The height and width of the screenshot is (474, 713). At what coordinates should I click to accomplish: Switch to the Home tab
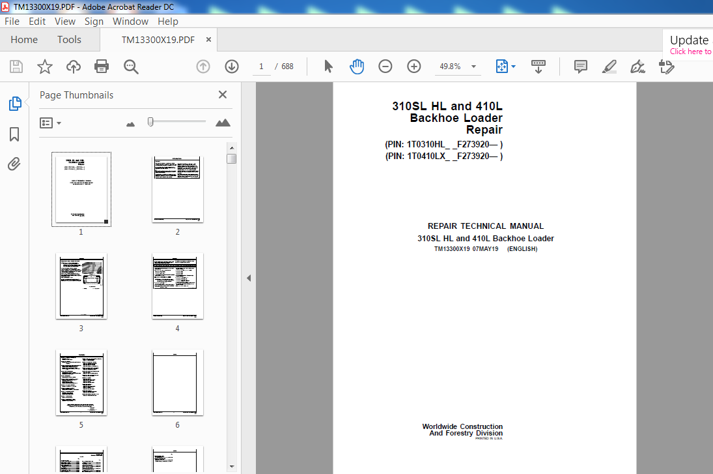[x=24, y=40]
